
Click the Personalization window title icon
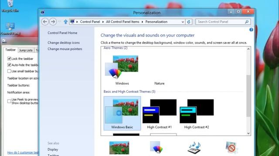tap(42, 12)
